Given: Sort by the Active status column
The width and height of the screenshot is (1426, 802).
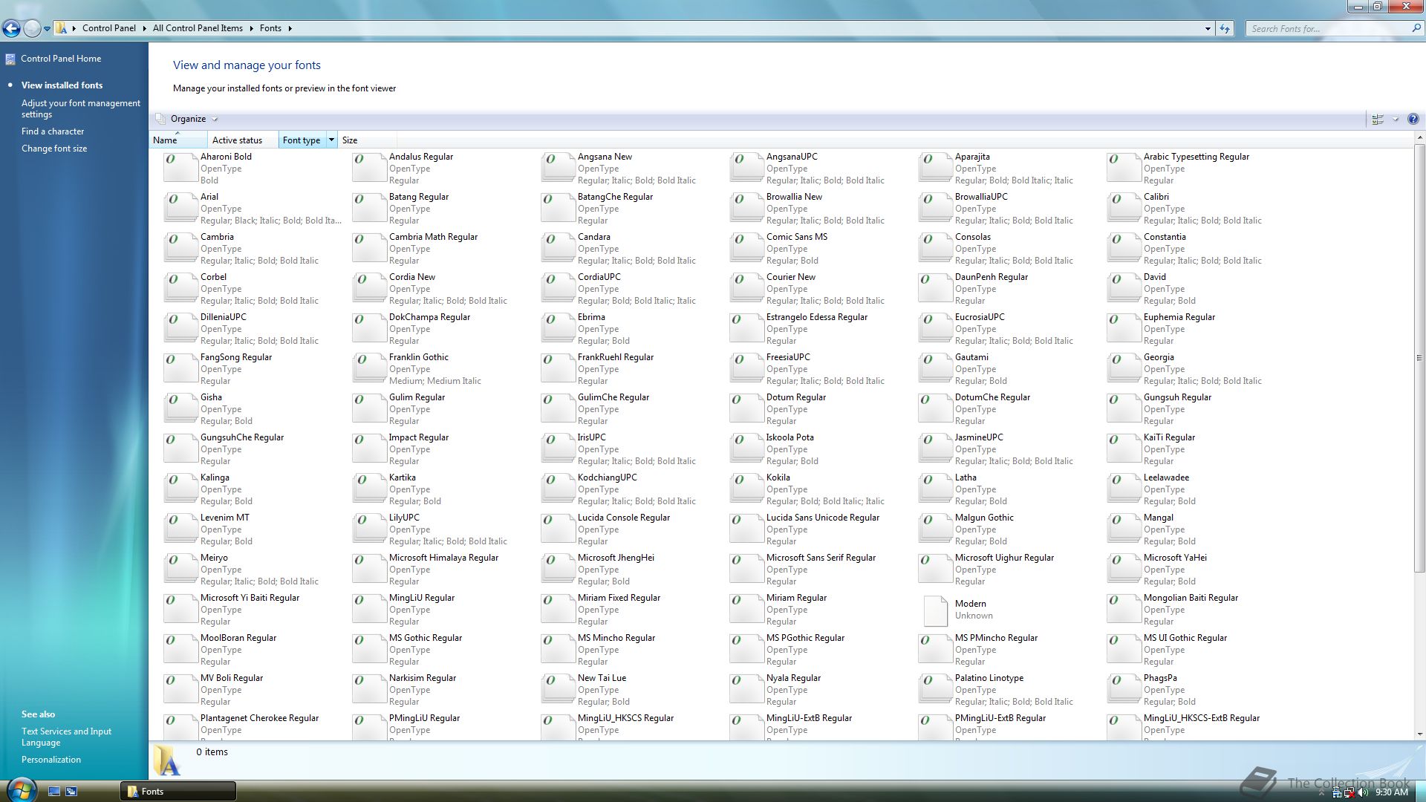Looking at the screenshot, I should point(243,140).
